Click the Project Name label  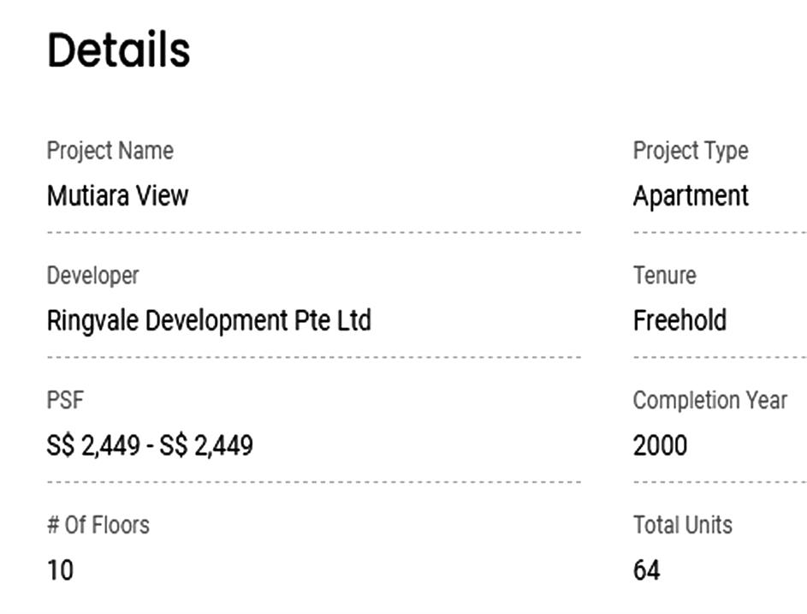click(x=110, y=151)
